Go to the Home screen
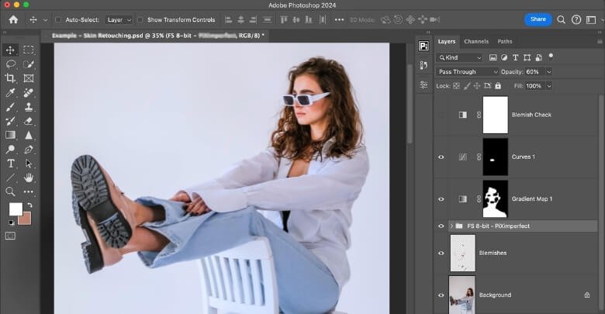605x314 pixels. pos(13,19)
